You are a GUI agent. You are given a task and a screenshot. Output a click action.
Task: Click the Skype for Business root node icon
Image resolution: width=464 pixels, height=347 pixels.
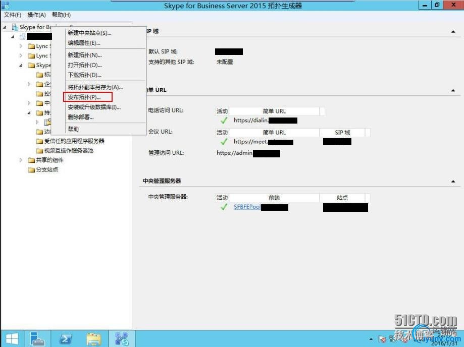[15, 27]
